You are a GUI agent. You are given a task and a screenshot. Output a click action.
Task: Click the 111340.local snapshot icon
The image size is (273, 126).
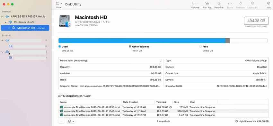pos(61,111)
